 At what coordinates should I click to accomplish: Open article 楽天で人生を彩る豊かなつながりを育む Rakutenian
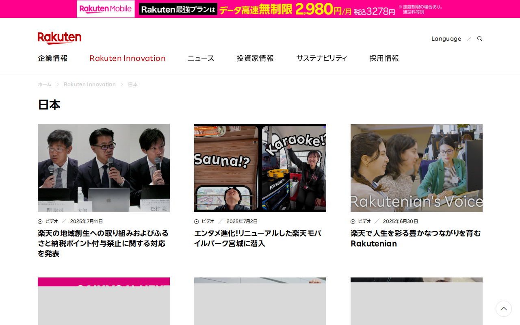[x=416, y=238]
